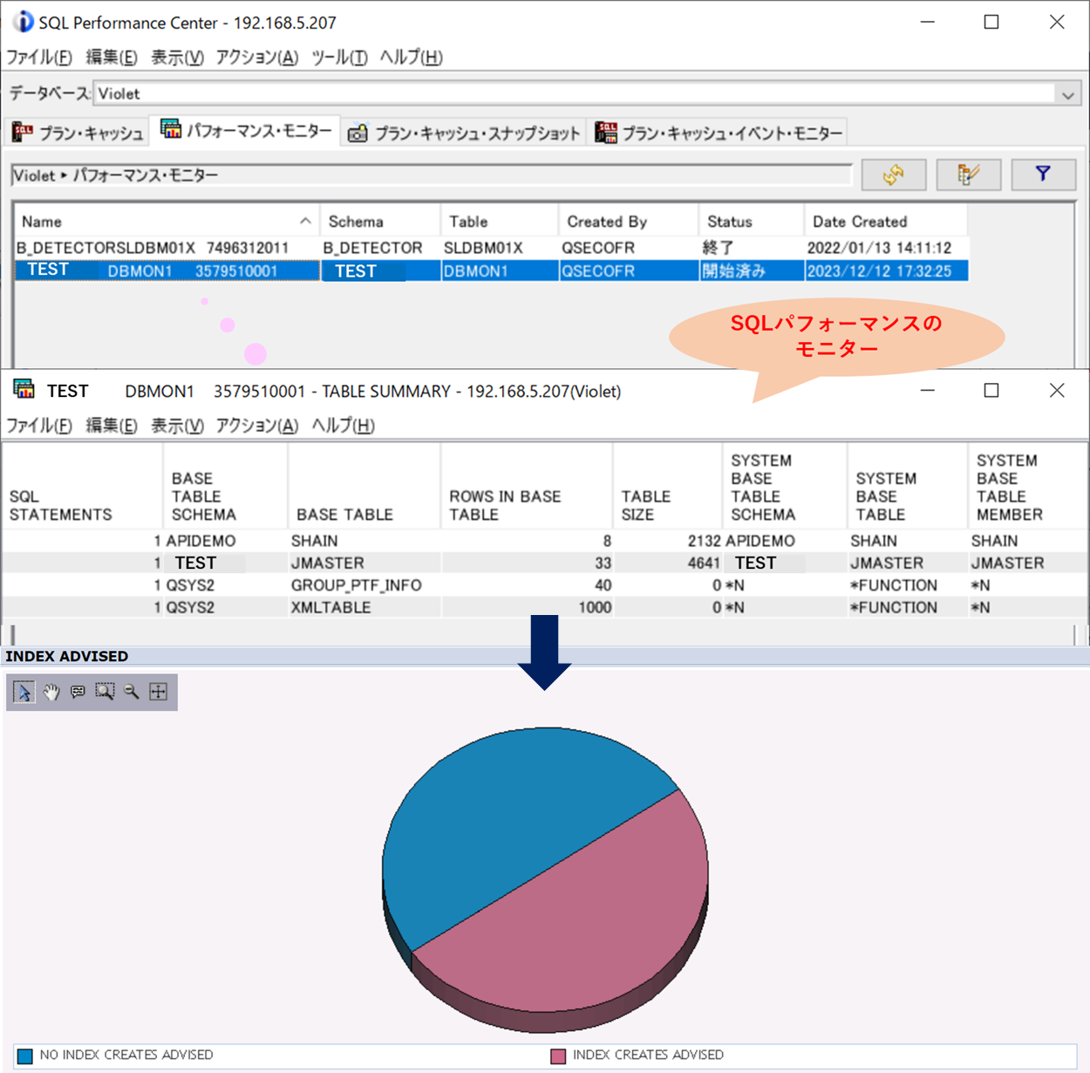1090x1073 pixels.
Task: Toggle chart data tooltips icon
Action: pos(78,692)
